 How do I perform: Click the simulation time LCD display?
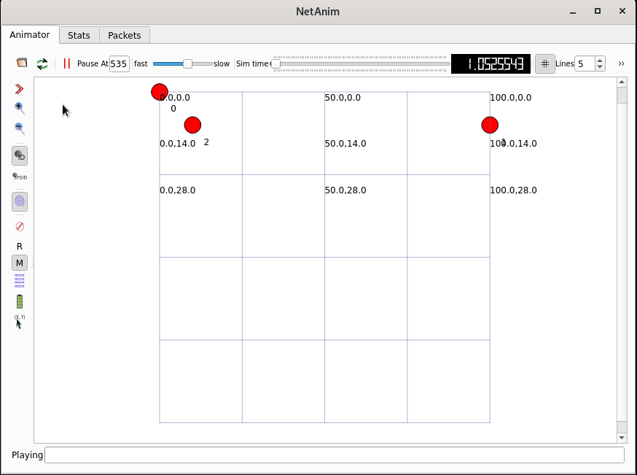click(x=491, y=64)
